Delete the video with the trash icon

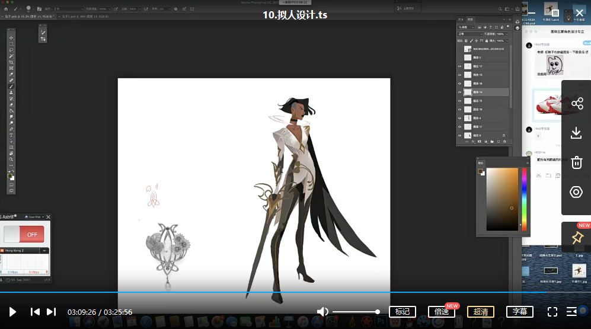[576, 162]
